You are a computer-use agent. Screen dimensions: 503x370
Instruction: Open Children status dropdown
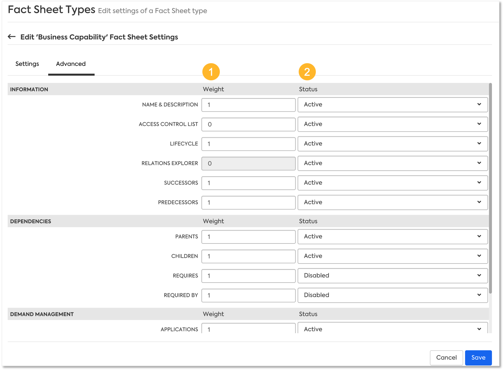(392, 256)
